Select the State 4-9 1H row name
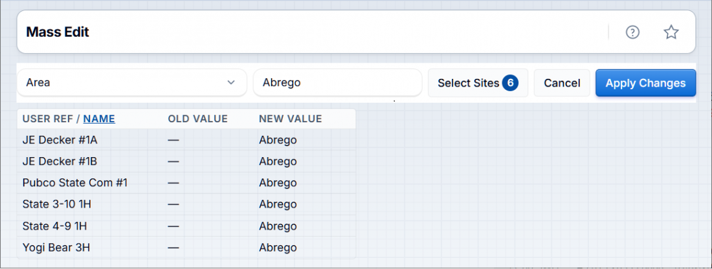Image resolution: width=712 pixels, height=269 pixels. pos(54,226)
